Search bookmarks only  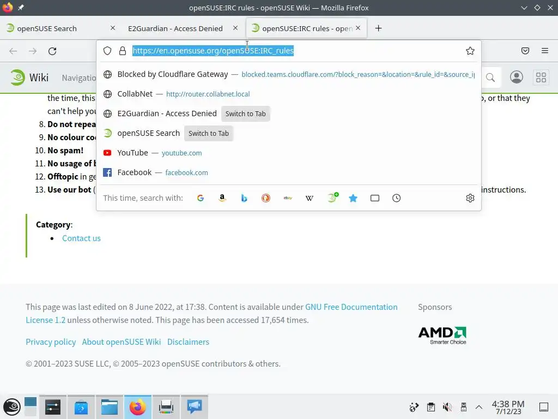(353, 198)
